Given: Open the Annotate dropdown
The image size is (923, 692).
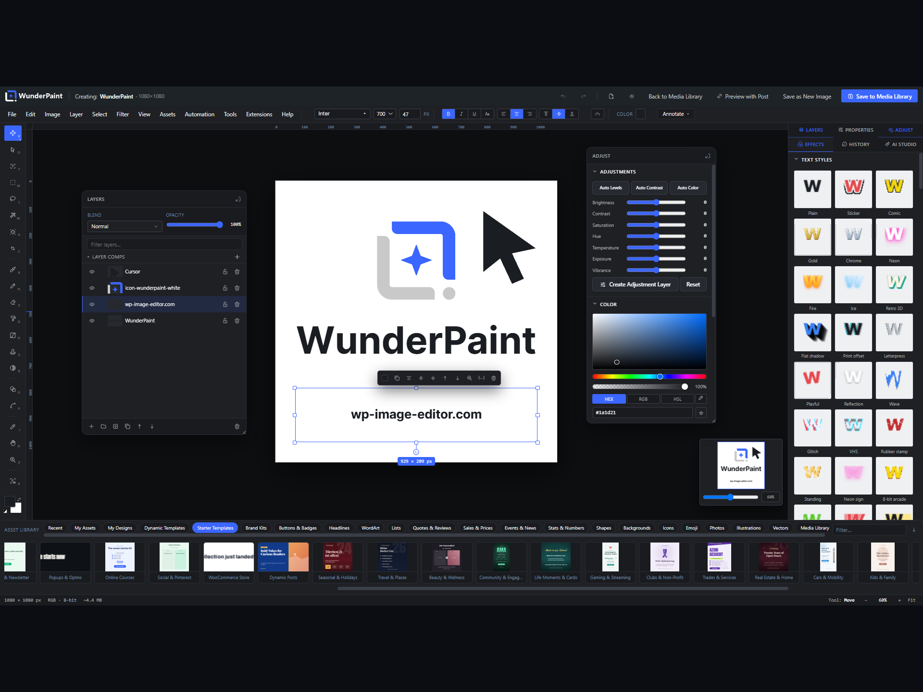Looking at the screenshot, I should pos(676,114).
